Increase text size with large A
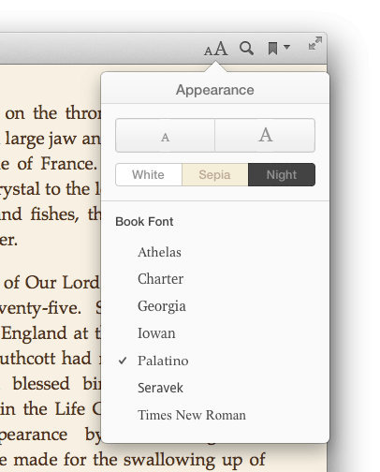The width and height of the screenshot is (380, 472). (x=265, y=136)
